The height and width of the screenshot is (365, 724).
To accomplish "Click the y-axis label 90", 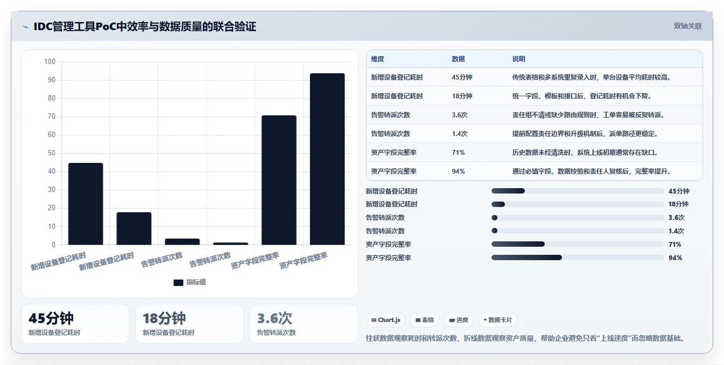I will 52,80.
